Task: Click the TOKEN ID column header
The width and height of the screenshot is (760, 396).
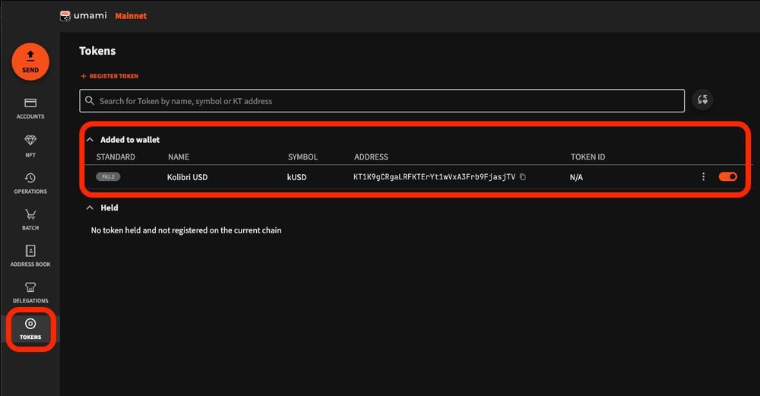Action: pyautogui.click(x=587, y=157)
